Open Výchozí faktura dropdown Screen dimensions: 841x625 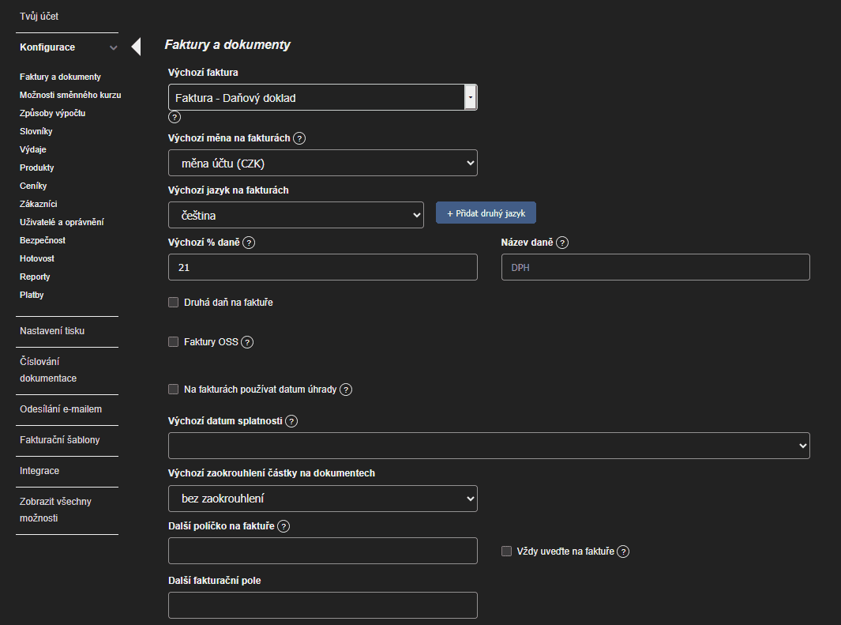tap(323, 97)
